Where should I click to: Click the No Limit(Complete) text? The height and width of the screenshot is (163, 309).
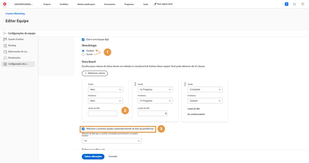[x=196, y=114]
